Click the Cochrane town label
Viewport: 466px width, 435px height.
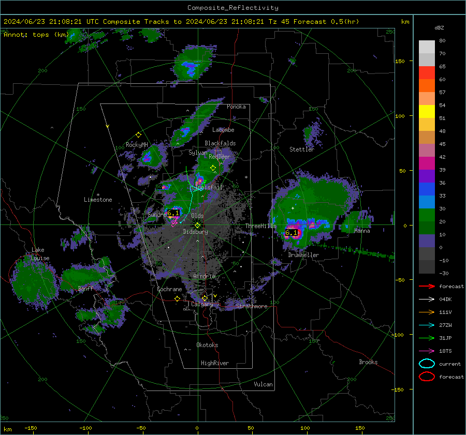[169, 289]
